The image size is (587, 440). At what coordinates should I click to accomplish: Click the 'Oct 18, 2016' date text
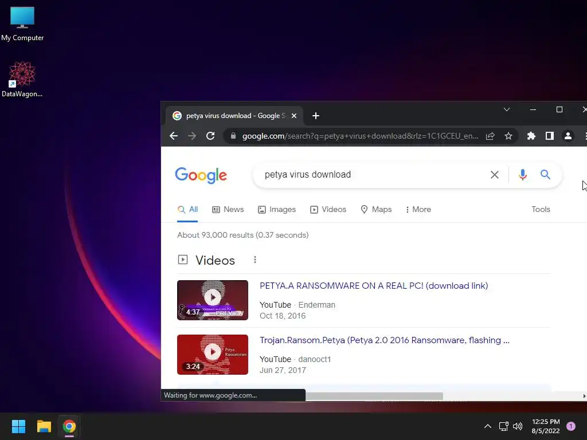(283, 316)
